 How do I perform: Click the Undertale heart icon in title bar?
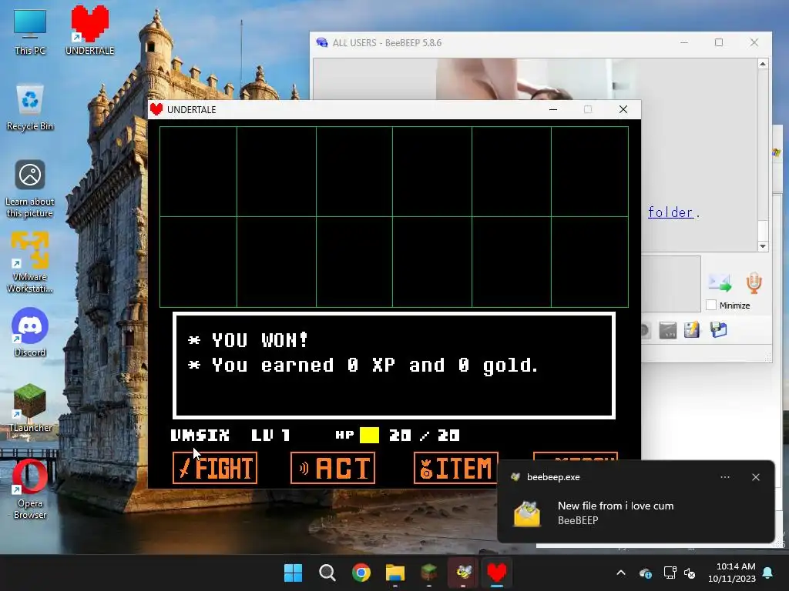156,109
